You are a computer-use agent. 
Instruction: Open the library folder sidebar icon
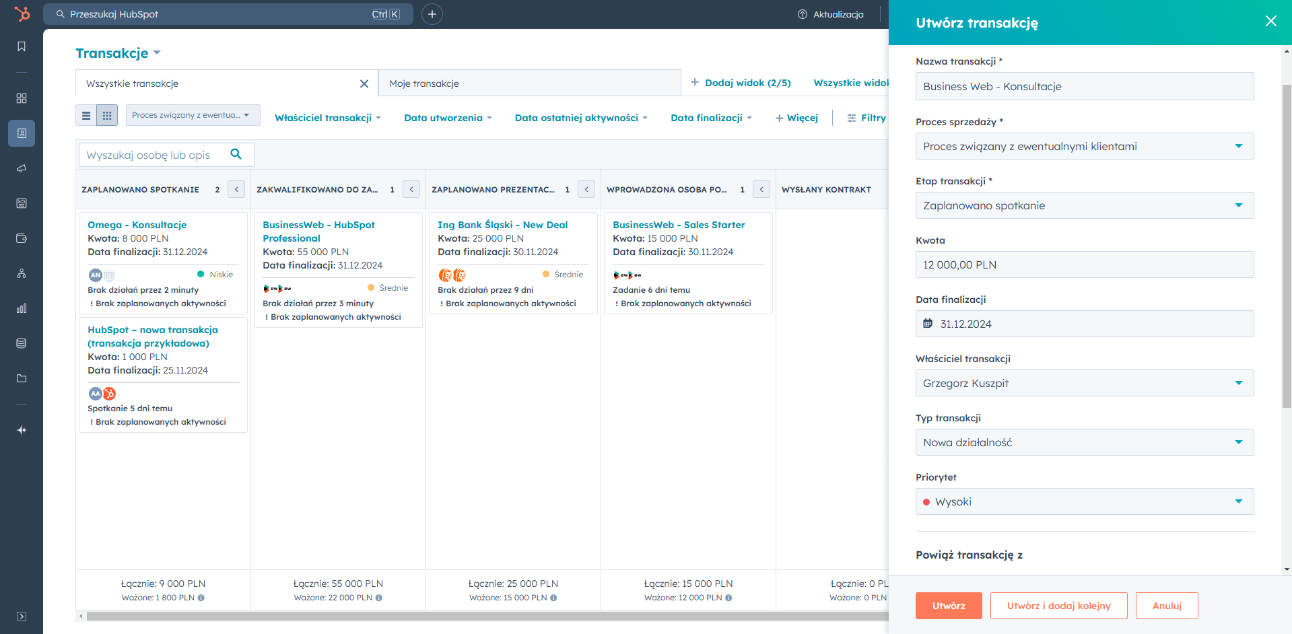(x=22, y=378)
